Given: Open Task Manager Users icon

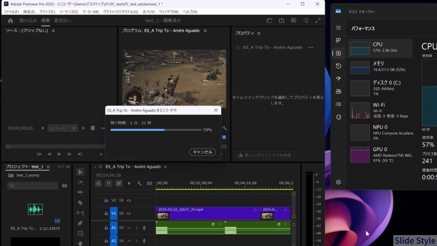Looking at the screenshot, I should click(338, 91).
